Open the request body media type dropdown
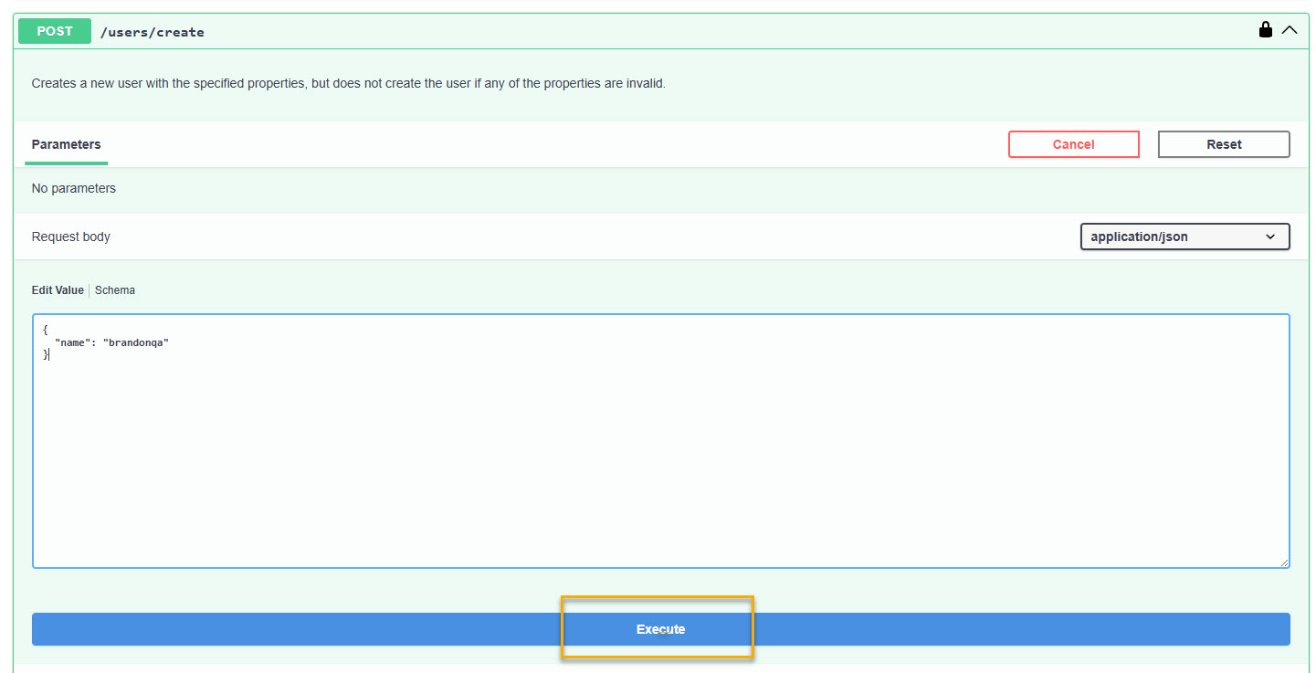The image size is (1316, 673). 1184,237
